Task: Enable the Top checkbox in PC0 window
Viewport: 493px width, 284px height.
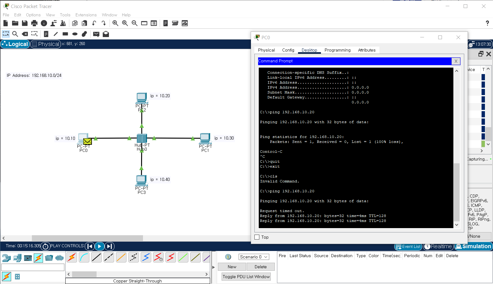Action: click(x=257, y=237)
